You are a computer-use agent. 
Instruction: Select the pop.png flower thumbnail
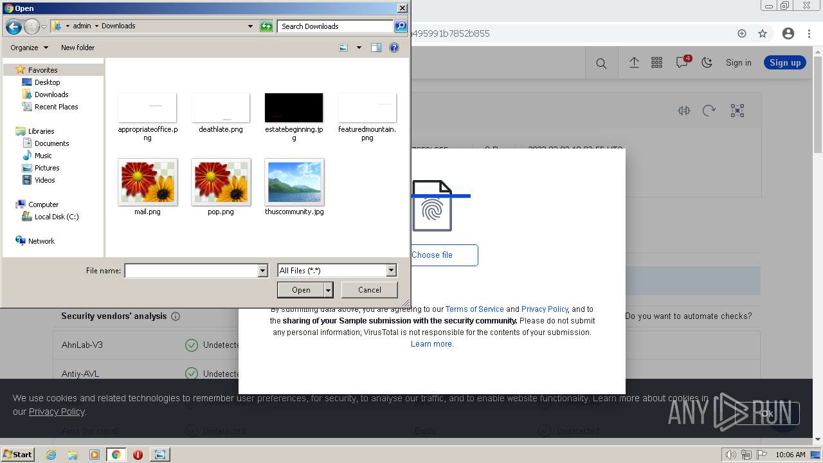[x=221, y=183]
